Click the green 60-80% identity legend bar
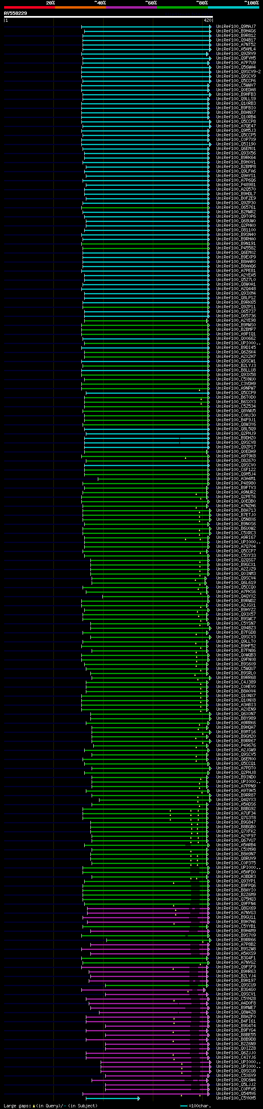 coord(182,7)
